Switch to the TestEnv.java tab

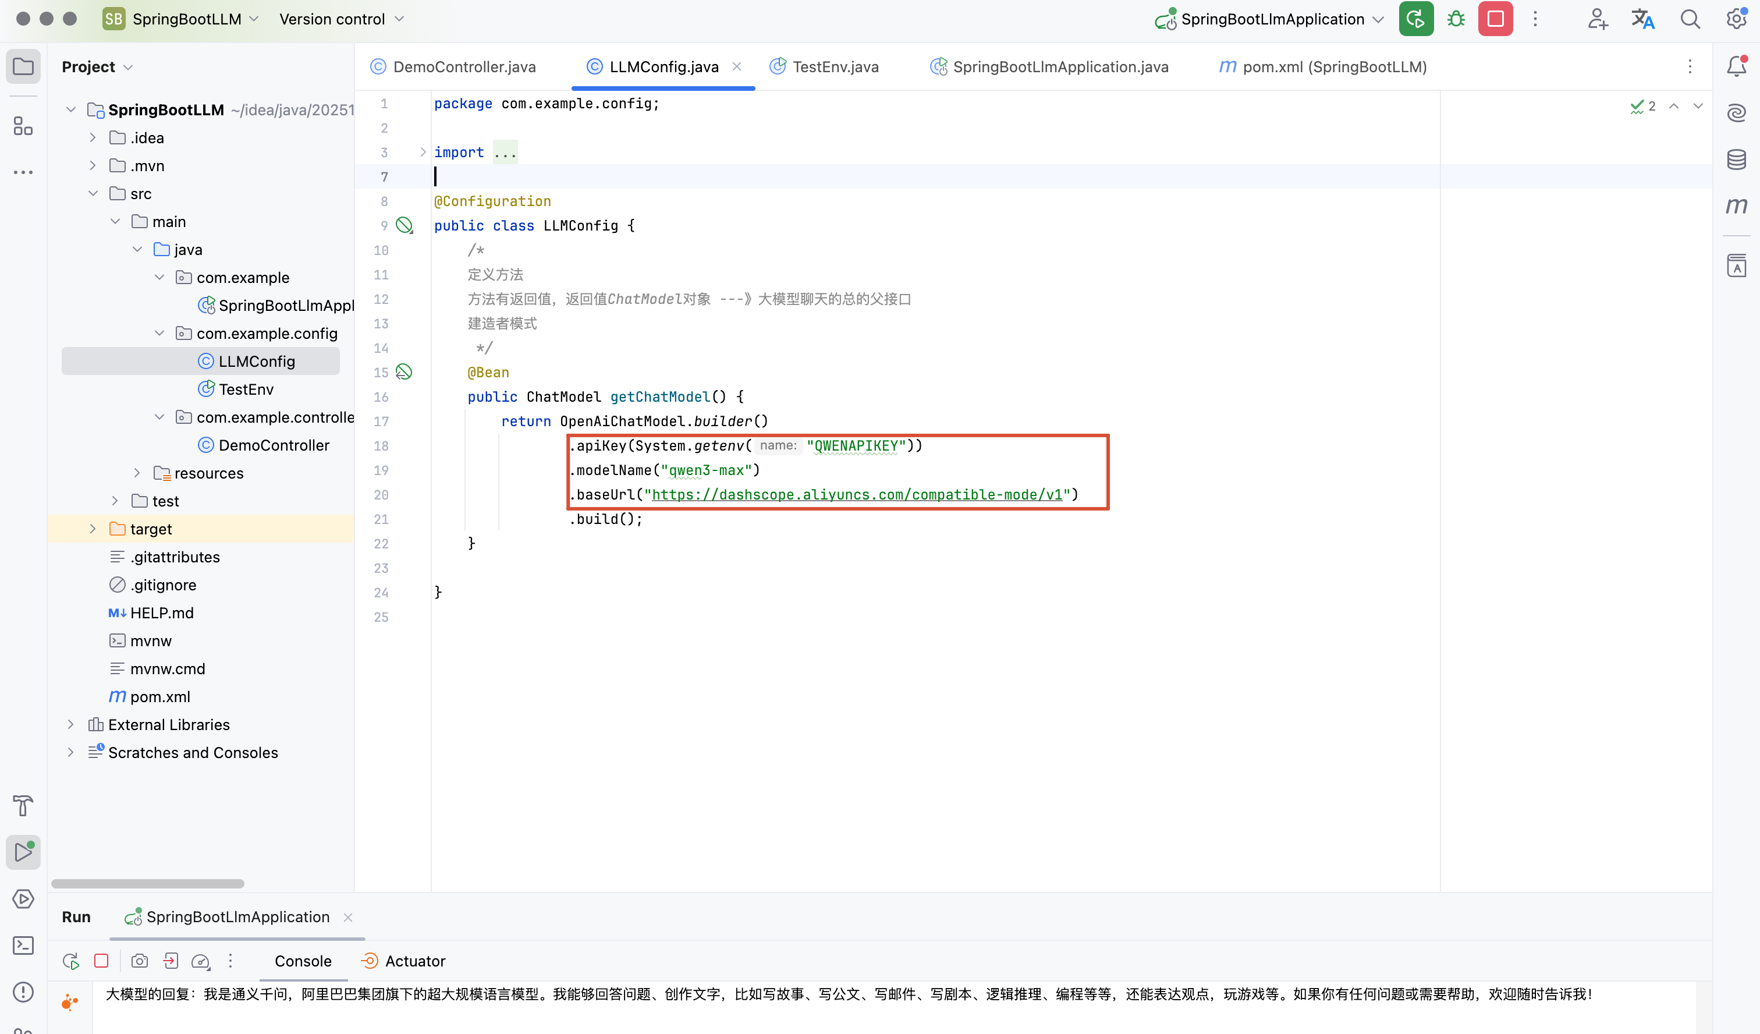[835, 66]
